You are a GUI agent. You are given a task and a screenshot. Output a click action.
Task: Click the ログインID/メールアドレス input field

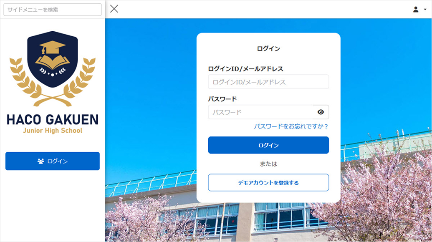click(x=268, y=82)
